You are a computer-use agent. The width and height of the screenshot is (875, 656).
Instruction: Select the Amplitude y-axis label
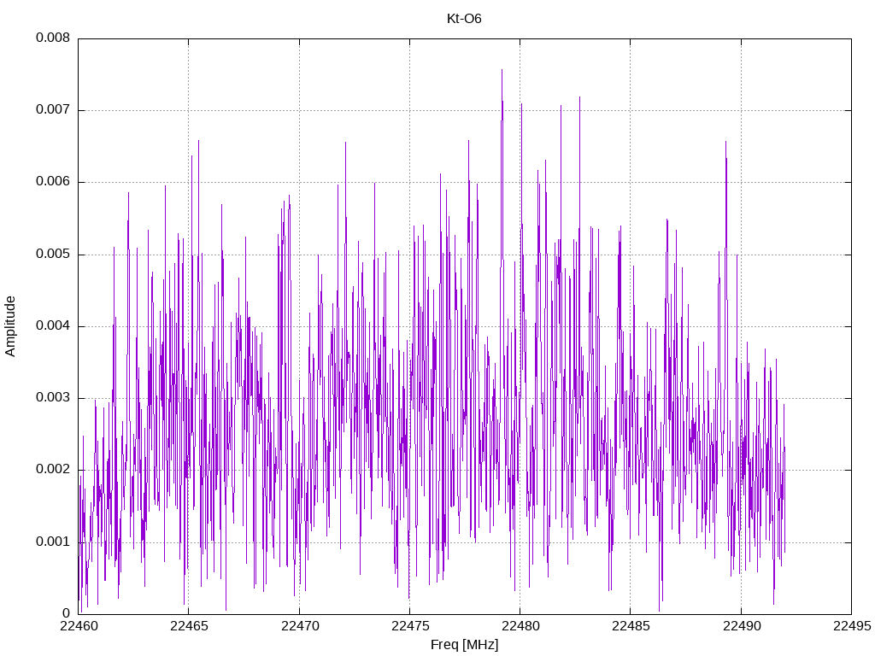10,326
